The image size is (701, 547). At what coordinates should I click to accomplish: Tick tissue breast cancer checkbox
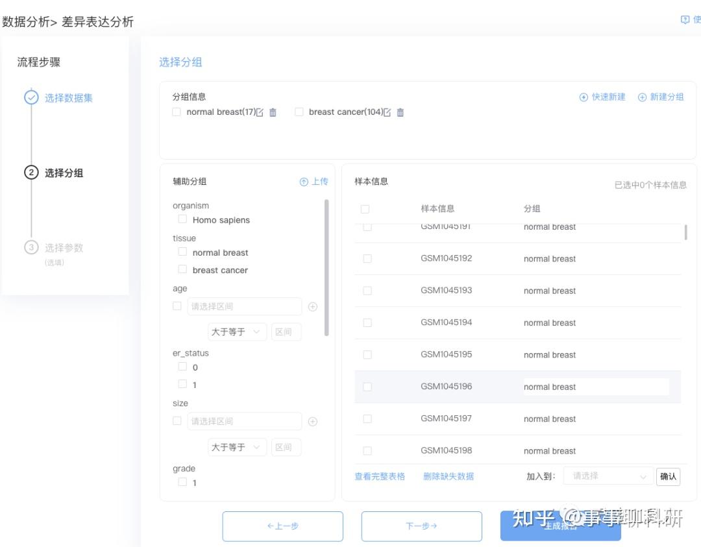click(x=182, y=269)
